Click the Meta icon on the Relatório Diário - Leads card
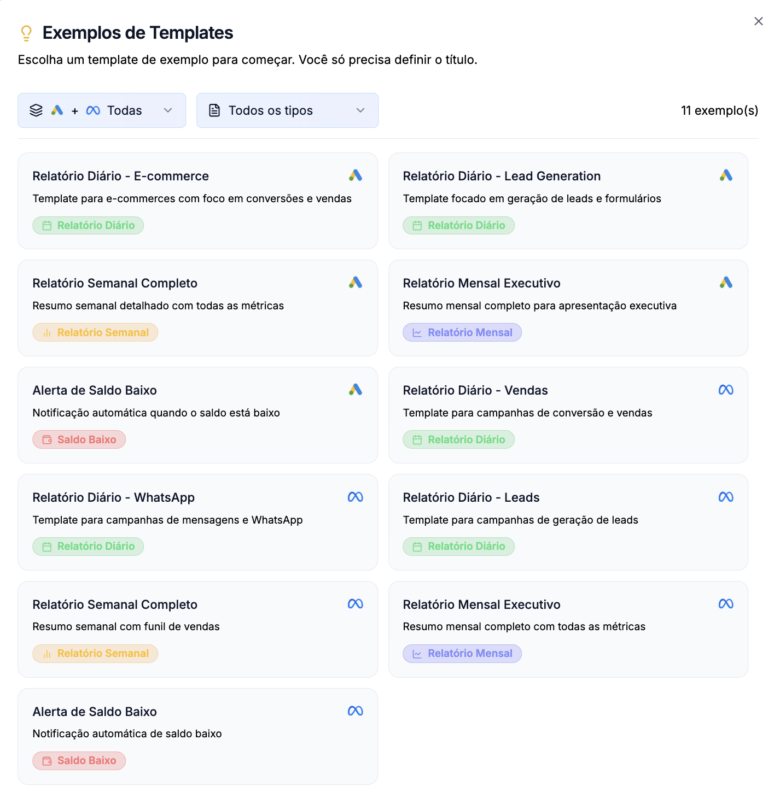Screen dimensions: 774x804 [x=726, y=497]
